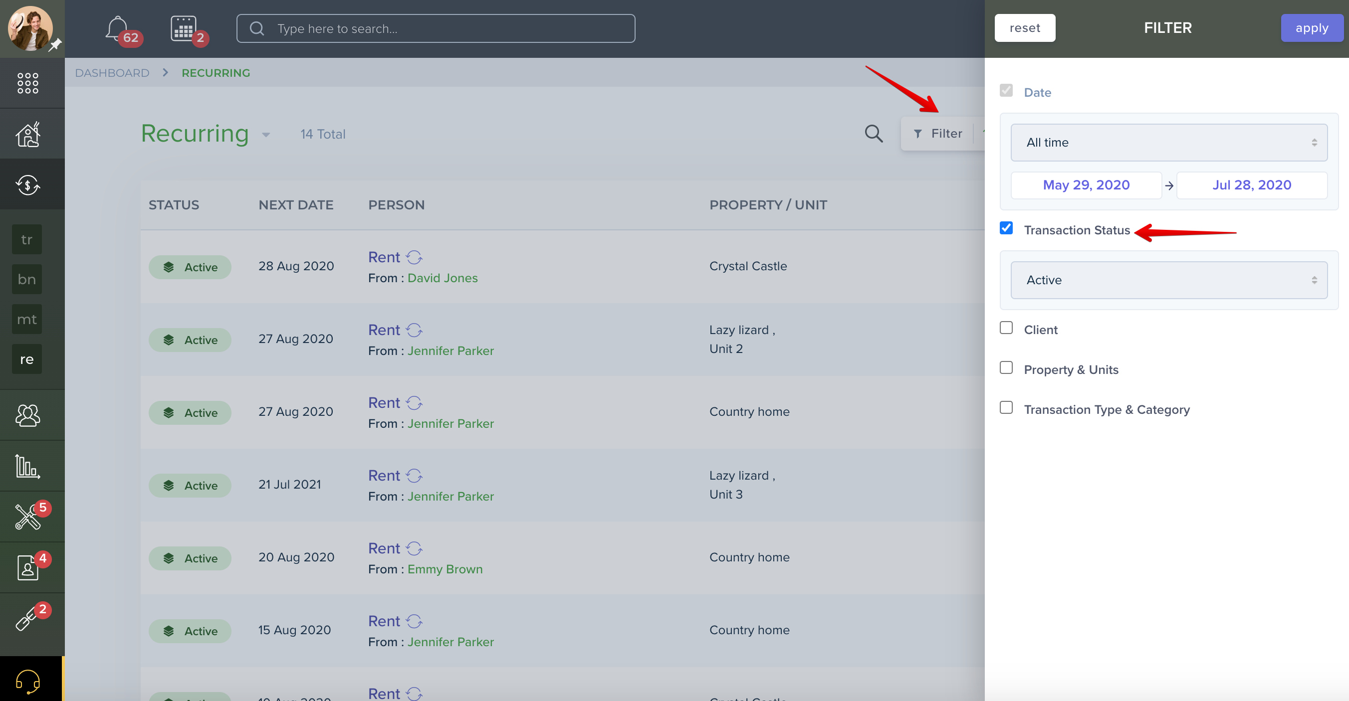Toggle the Date filter checkbox
This screenshot has height=701, width=1349.
1006,91
